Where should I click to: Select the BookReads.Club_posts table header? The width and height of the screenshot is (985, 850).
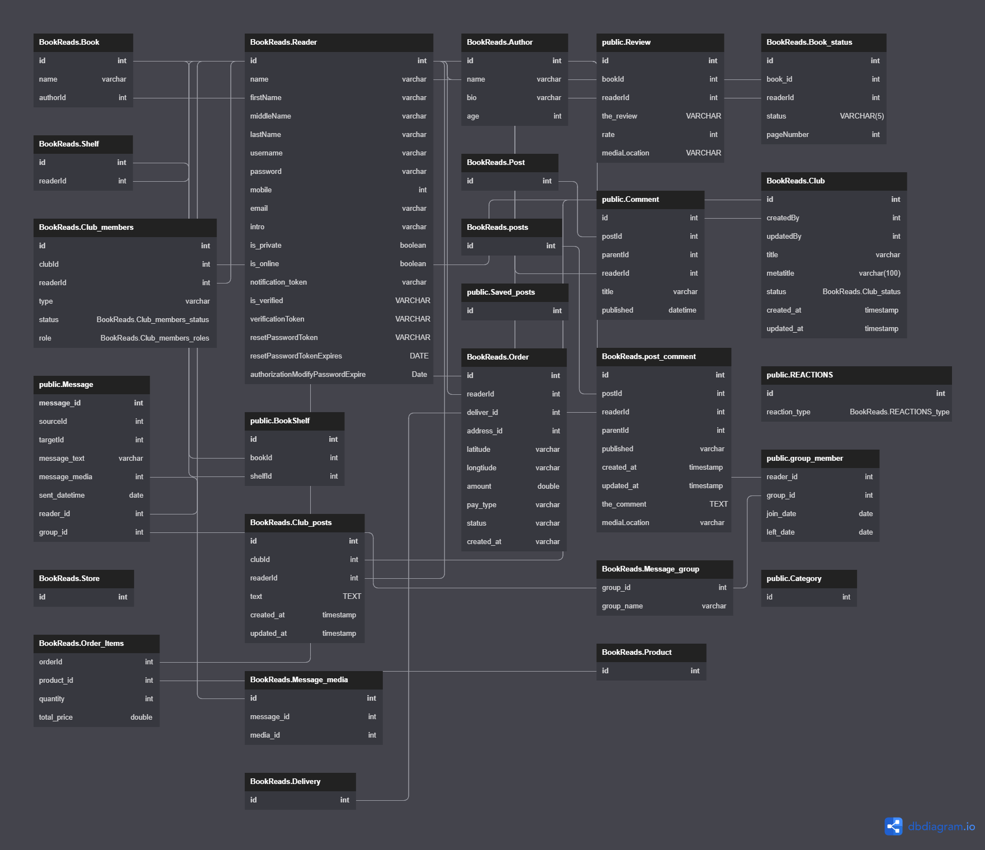tap(305, 523)
